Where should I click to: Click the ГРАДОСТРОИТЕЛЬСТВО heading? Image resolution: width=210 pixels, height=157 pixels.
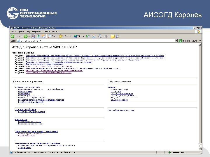coord(27,87)
